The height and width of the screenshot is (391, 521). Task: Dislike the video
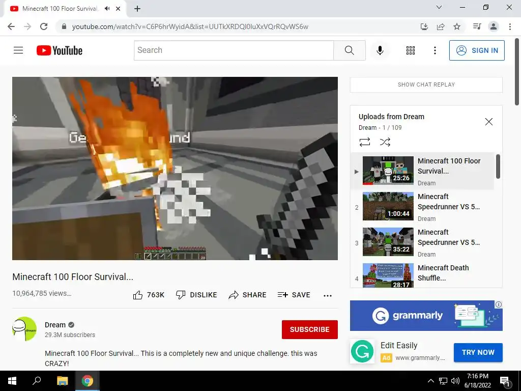196,295
